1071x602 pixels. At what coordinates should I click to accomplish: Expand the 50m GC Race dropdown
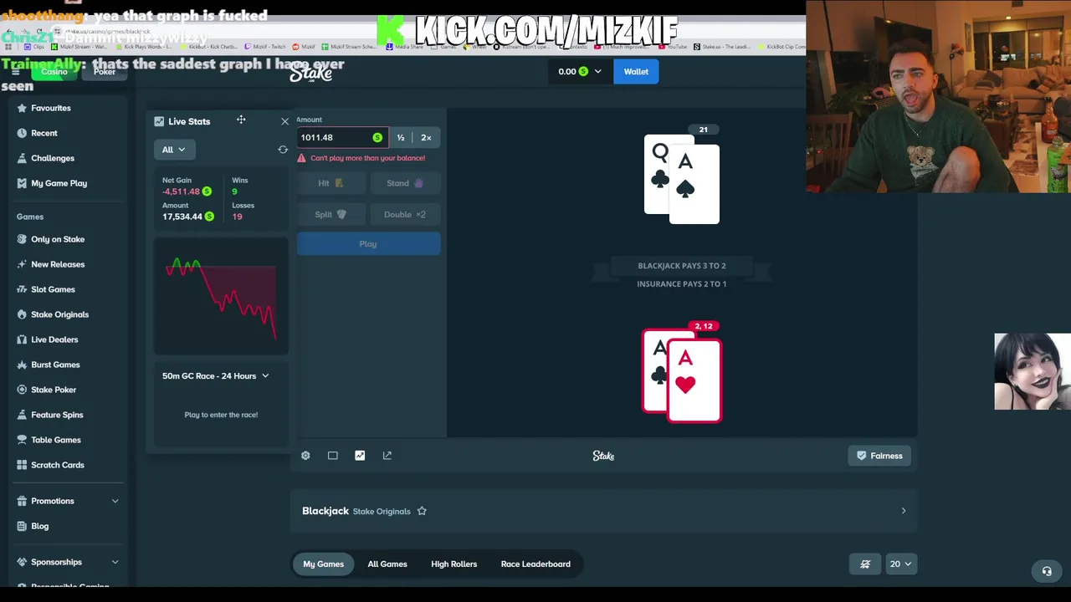pyautogui.click(x=216, y=376)
